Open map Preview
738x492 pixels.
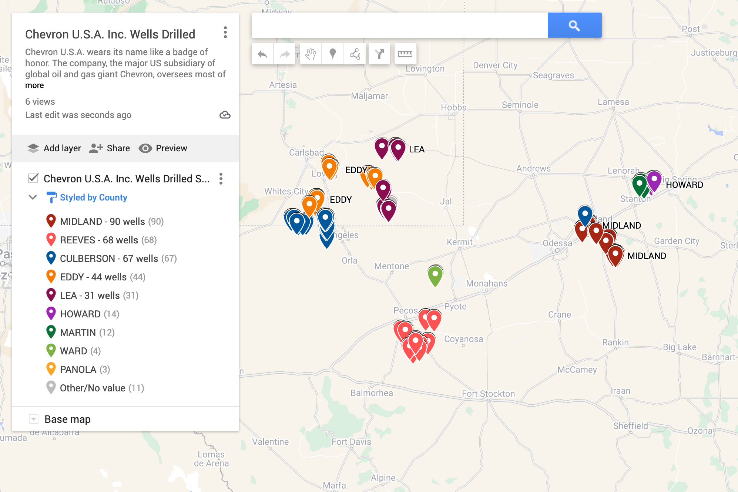pyautogui.click(x=163, y=148)
